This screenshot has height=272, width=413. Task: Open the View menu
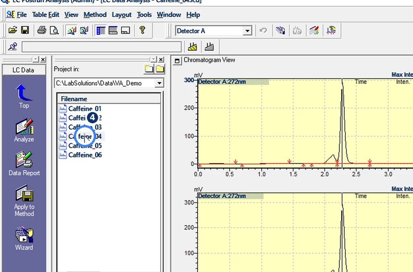71,15
